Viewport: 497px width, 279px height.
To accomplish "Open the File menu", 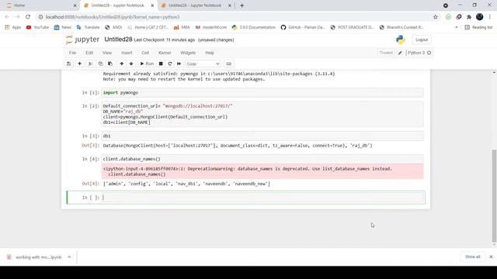I will click(72, 53).
